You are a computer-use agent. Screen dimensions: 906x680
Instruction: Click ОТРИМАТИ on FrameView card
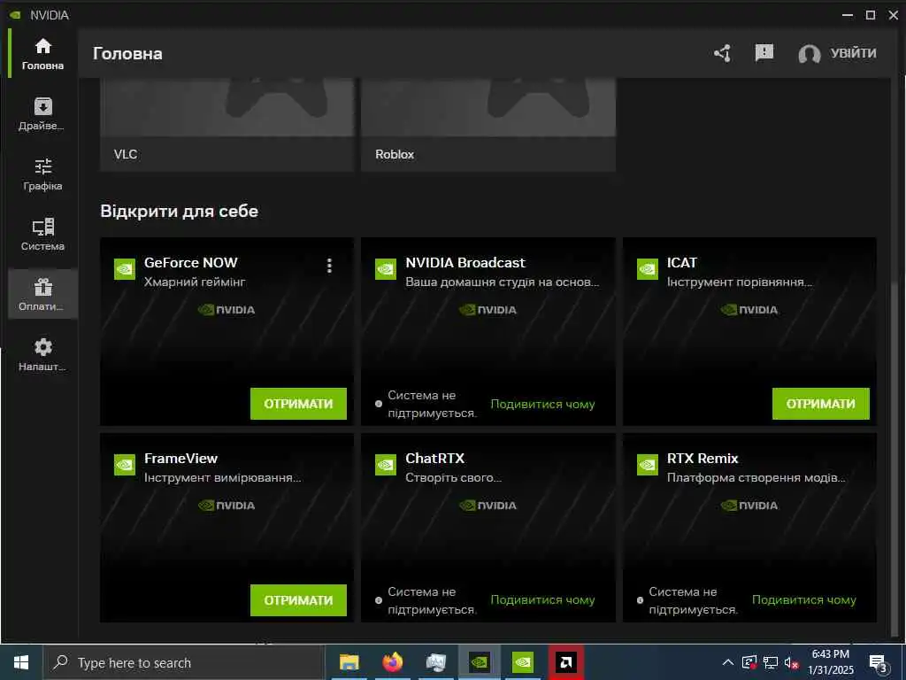click(298, 600)
